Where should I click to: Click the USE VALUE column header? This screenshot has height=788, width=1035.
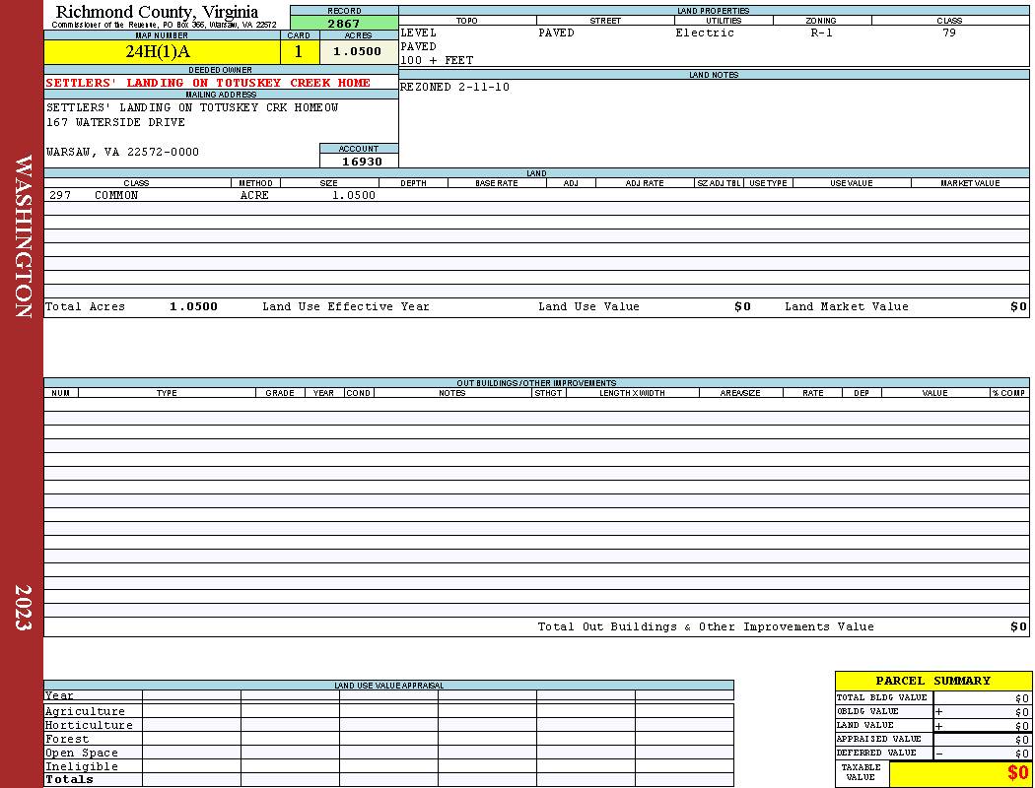pos(852,182)
